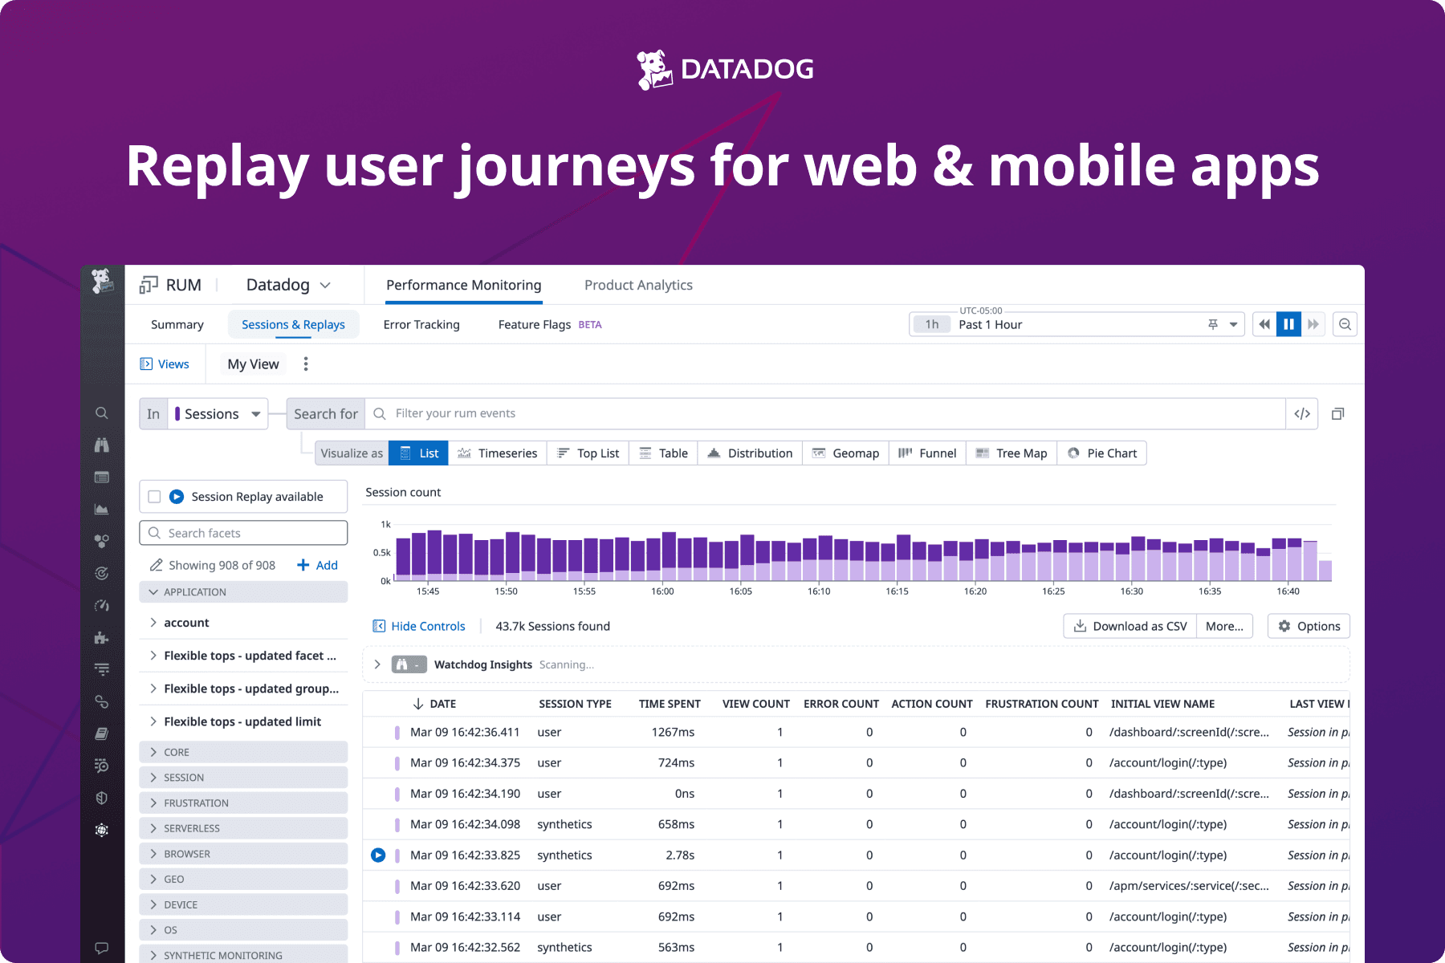Screen dimensions: 1445x963
Task: Play the session replay for 16:42:33.825
Action: pos(378,855)
